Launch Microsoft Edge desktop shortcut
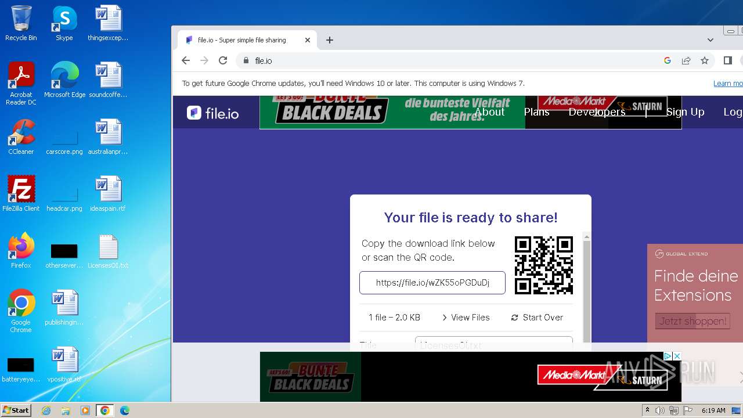The height and width of the screenshot is (418, 743). click(64, 80)
